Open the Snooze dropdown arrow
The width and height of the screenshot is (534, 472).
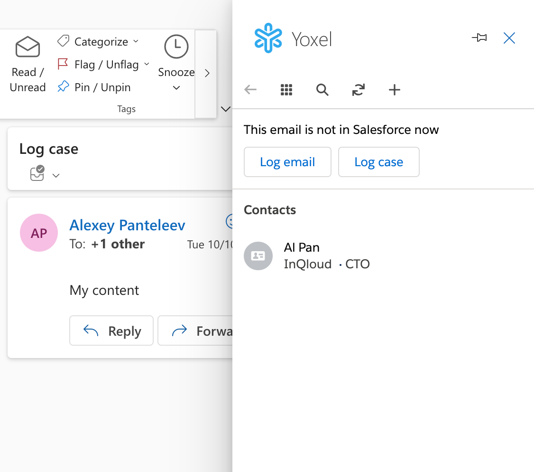(176, 88)
